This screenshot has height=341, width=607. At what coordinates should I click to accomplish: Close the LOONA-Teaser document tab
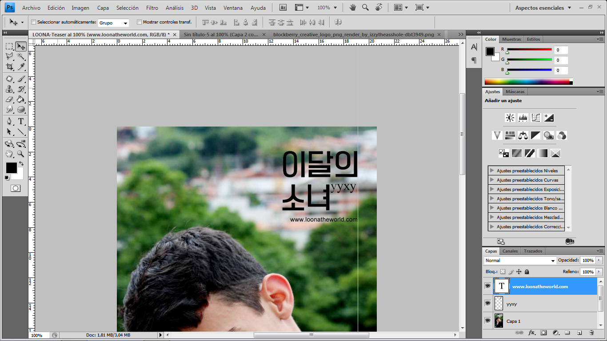coord(174,34)
